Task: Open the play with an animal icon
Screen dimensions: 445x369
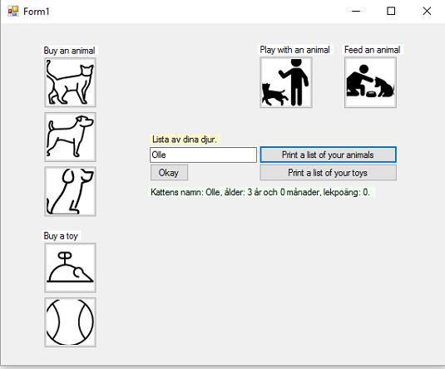Action: tap(286, 82)
